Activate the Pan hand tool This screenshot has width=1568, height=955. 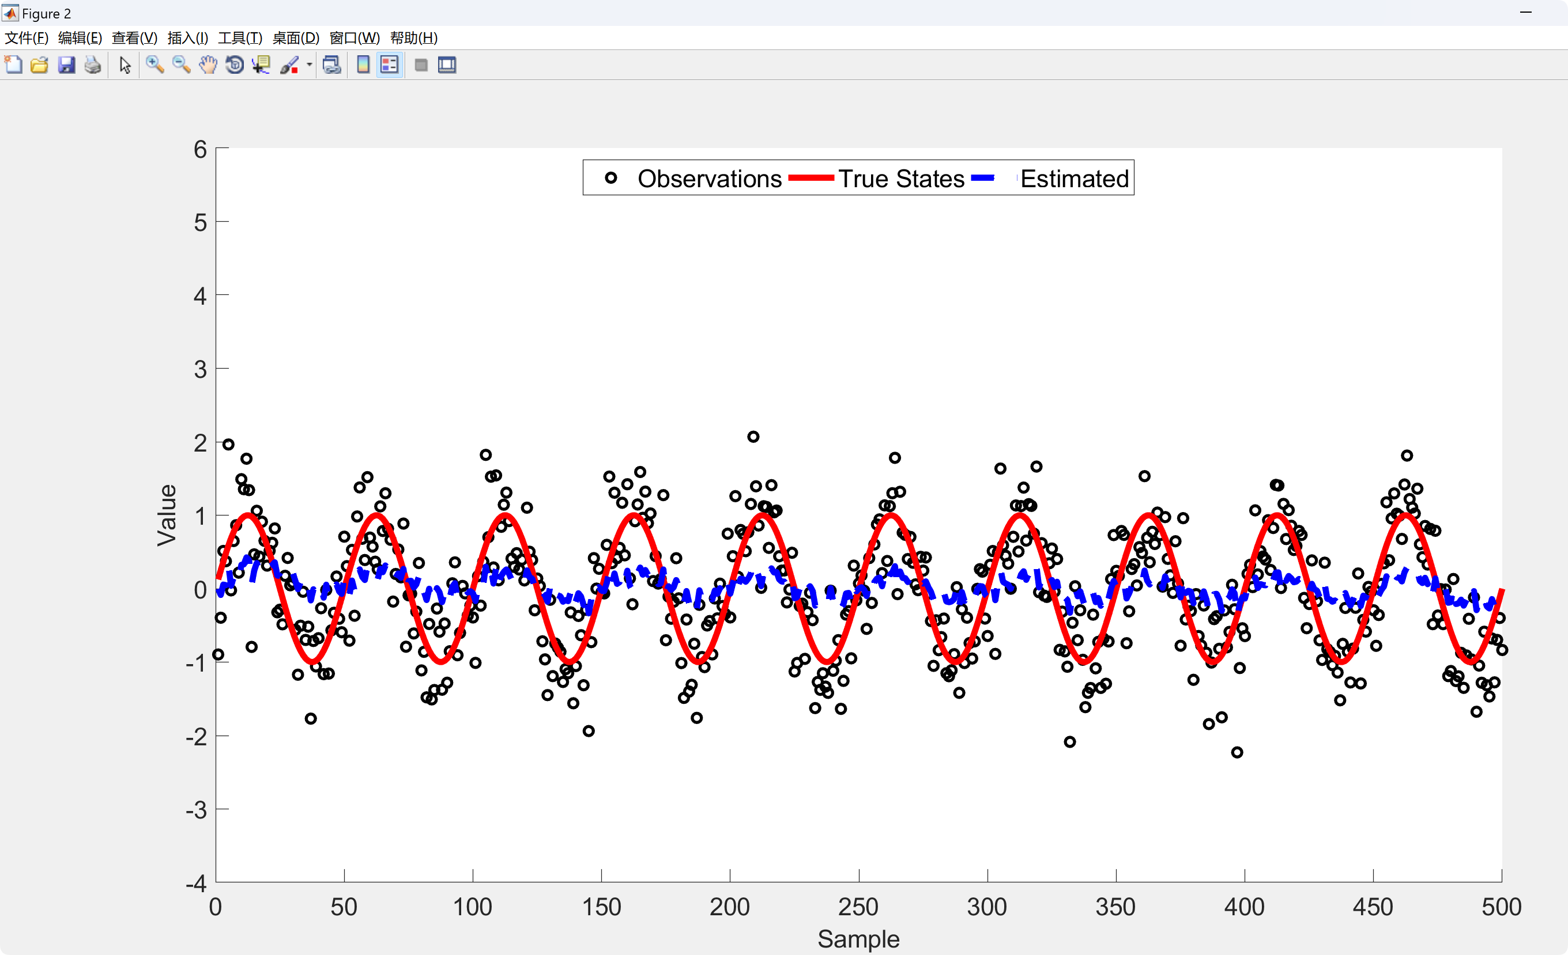208,65
